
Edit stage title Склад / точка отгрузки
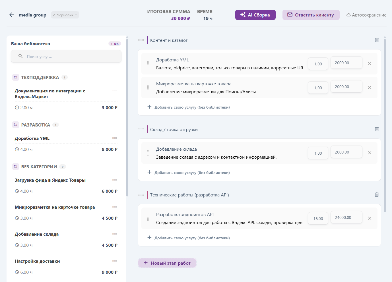(x=174, y=129)
